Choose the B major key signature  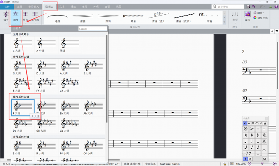tap(23, 85)
